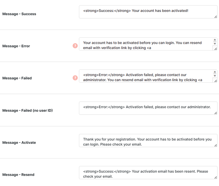Screen dimensions: 219x186
Task: Click scroll up arrow in Message - Failed box
Action: 215,72
